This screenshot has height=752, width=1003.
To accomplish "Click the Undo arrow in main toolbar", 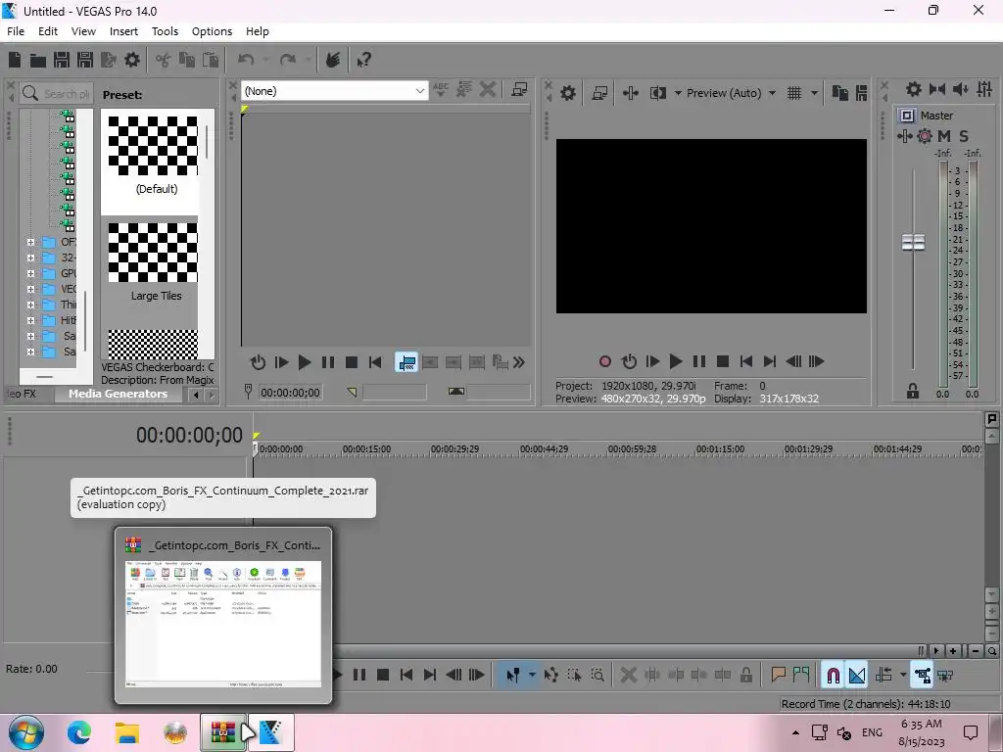I will (246, 60).
